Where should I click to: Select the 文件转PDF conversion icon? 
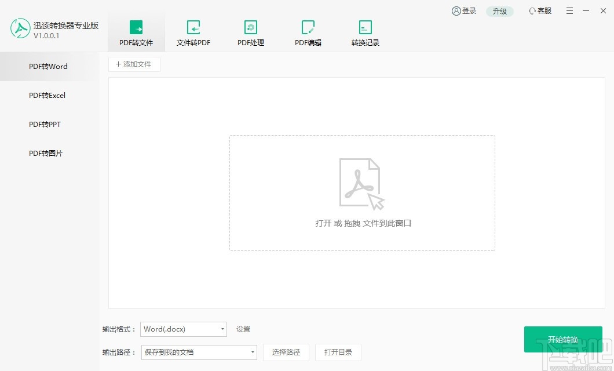193,32
